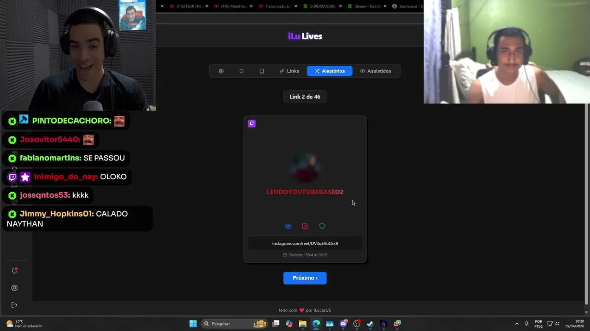Toggle the blue eye view icon on the card
Screen dimensions: 590x331
point(288,226)
